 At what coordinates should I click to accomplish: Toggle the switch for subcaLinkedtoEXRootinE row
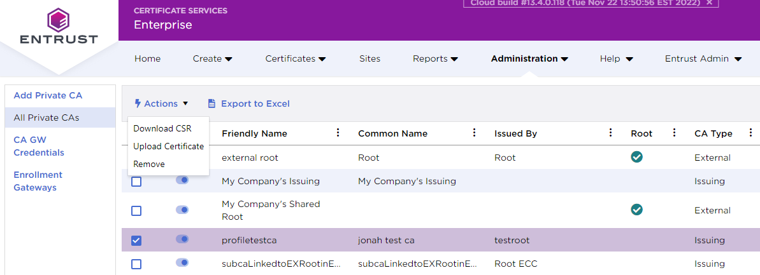[182, 262]
